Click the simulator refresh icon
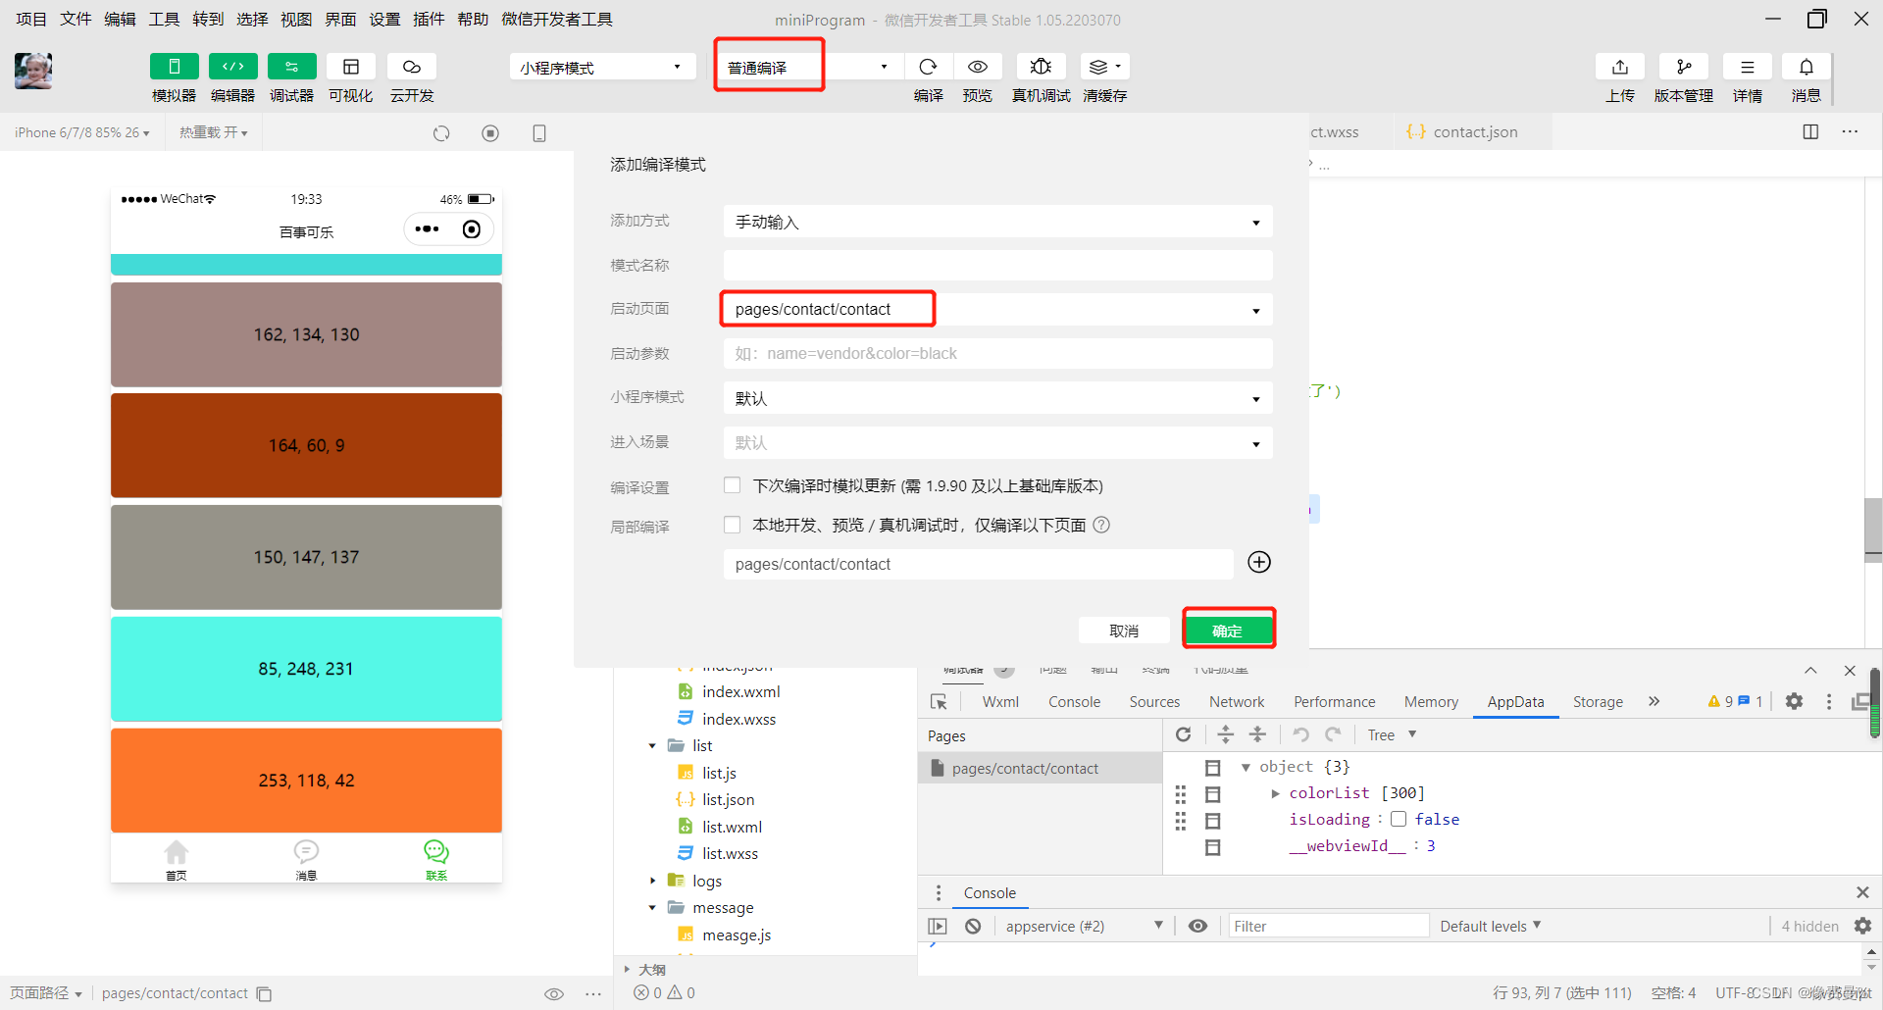The width and height of the screenshot is (1883, 1010). pyautogui.click(x=441, y=133)
